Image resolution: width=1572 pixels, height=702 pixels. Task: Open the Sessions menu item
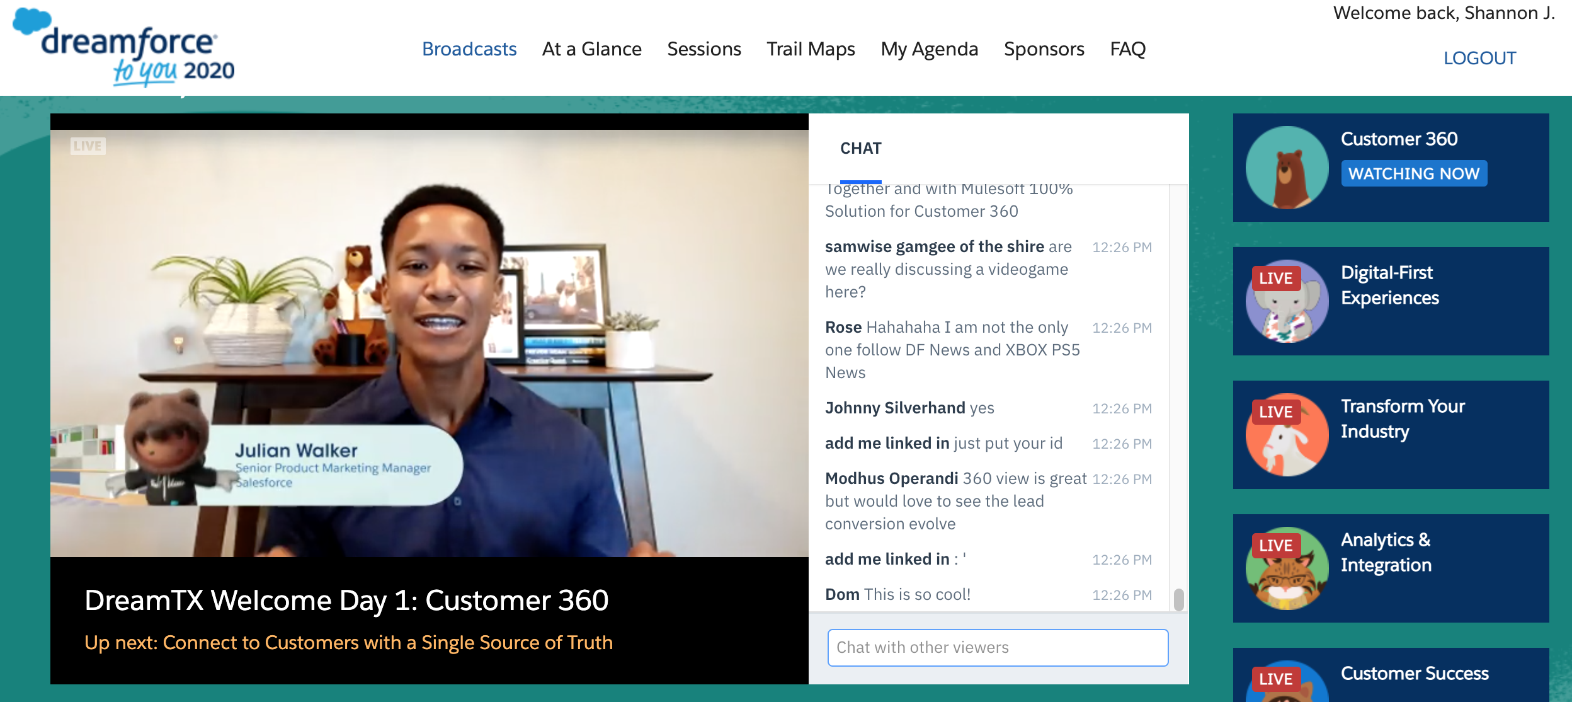[x=704, y=49]
